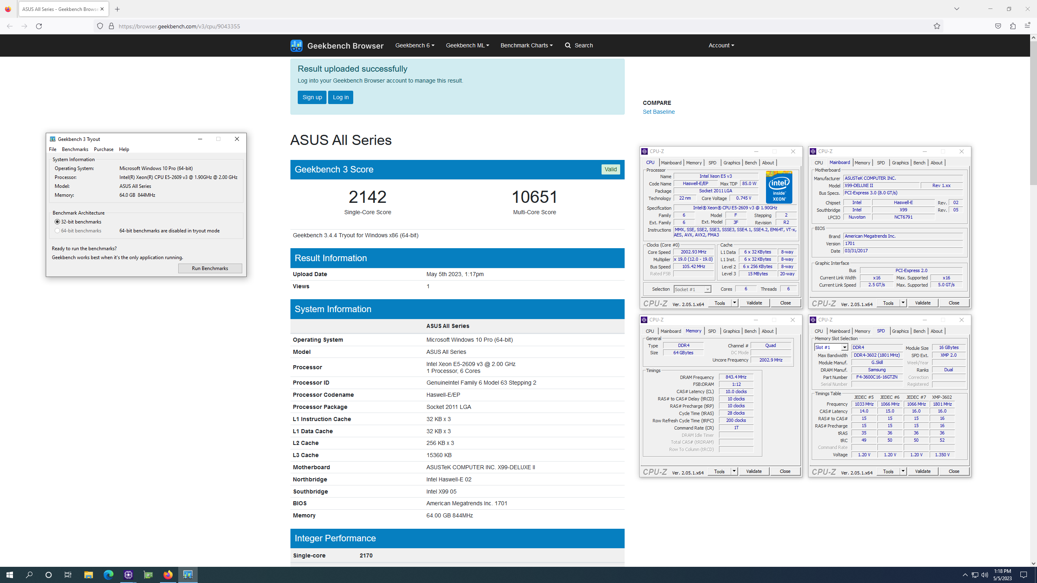Open the Account dropdown menu
Image resolution: width=1037 pixels, height=583 pixels.
(721, 45)
